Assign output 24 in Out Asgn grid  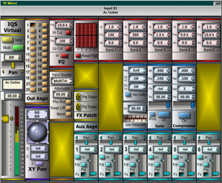click(x=45, y=90)
